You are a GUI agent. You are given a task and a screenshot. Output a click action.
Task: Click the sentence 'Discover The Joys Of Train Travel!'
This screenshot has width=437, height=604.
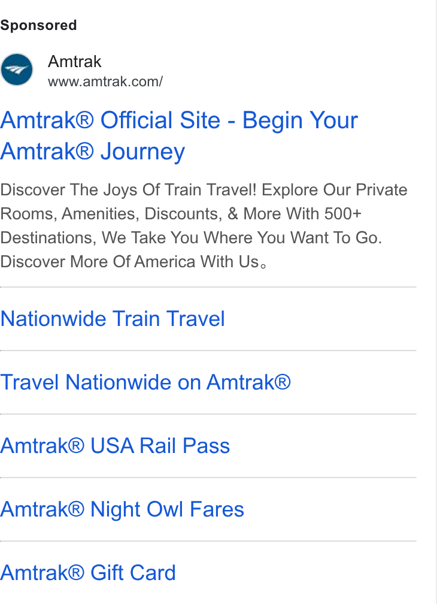click(128, 190)
